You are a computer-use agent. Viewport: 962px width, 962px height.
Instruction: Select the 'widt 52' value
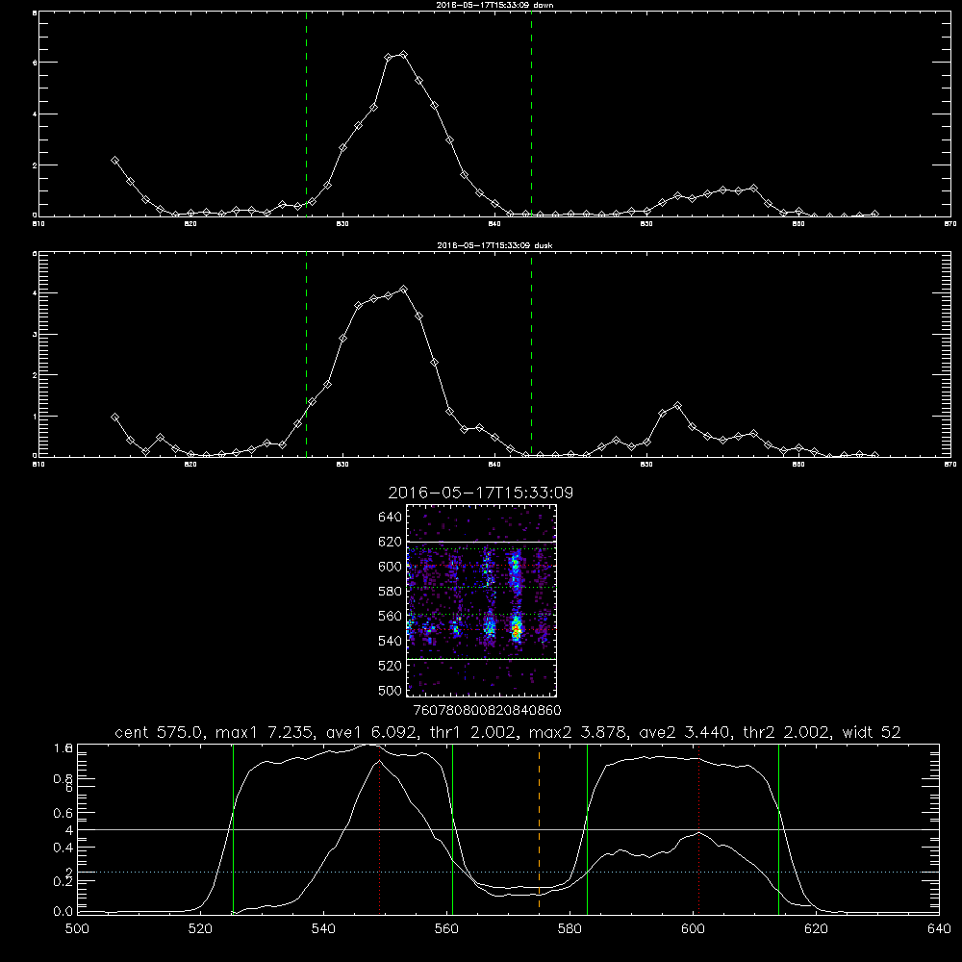click(x=872, y=732)
